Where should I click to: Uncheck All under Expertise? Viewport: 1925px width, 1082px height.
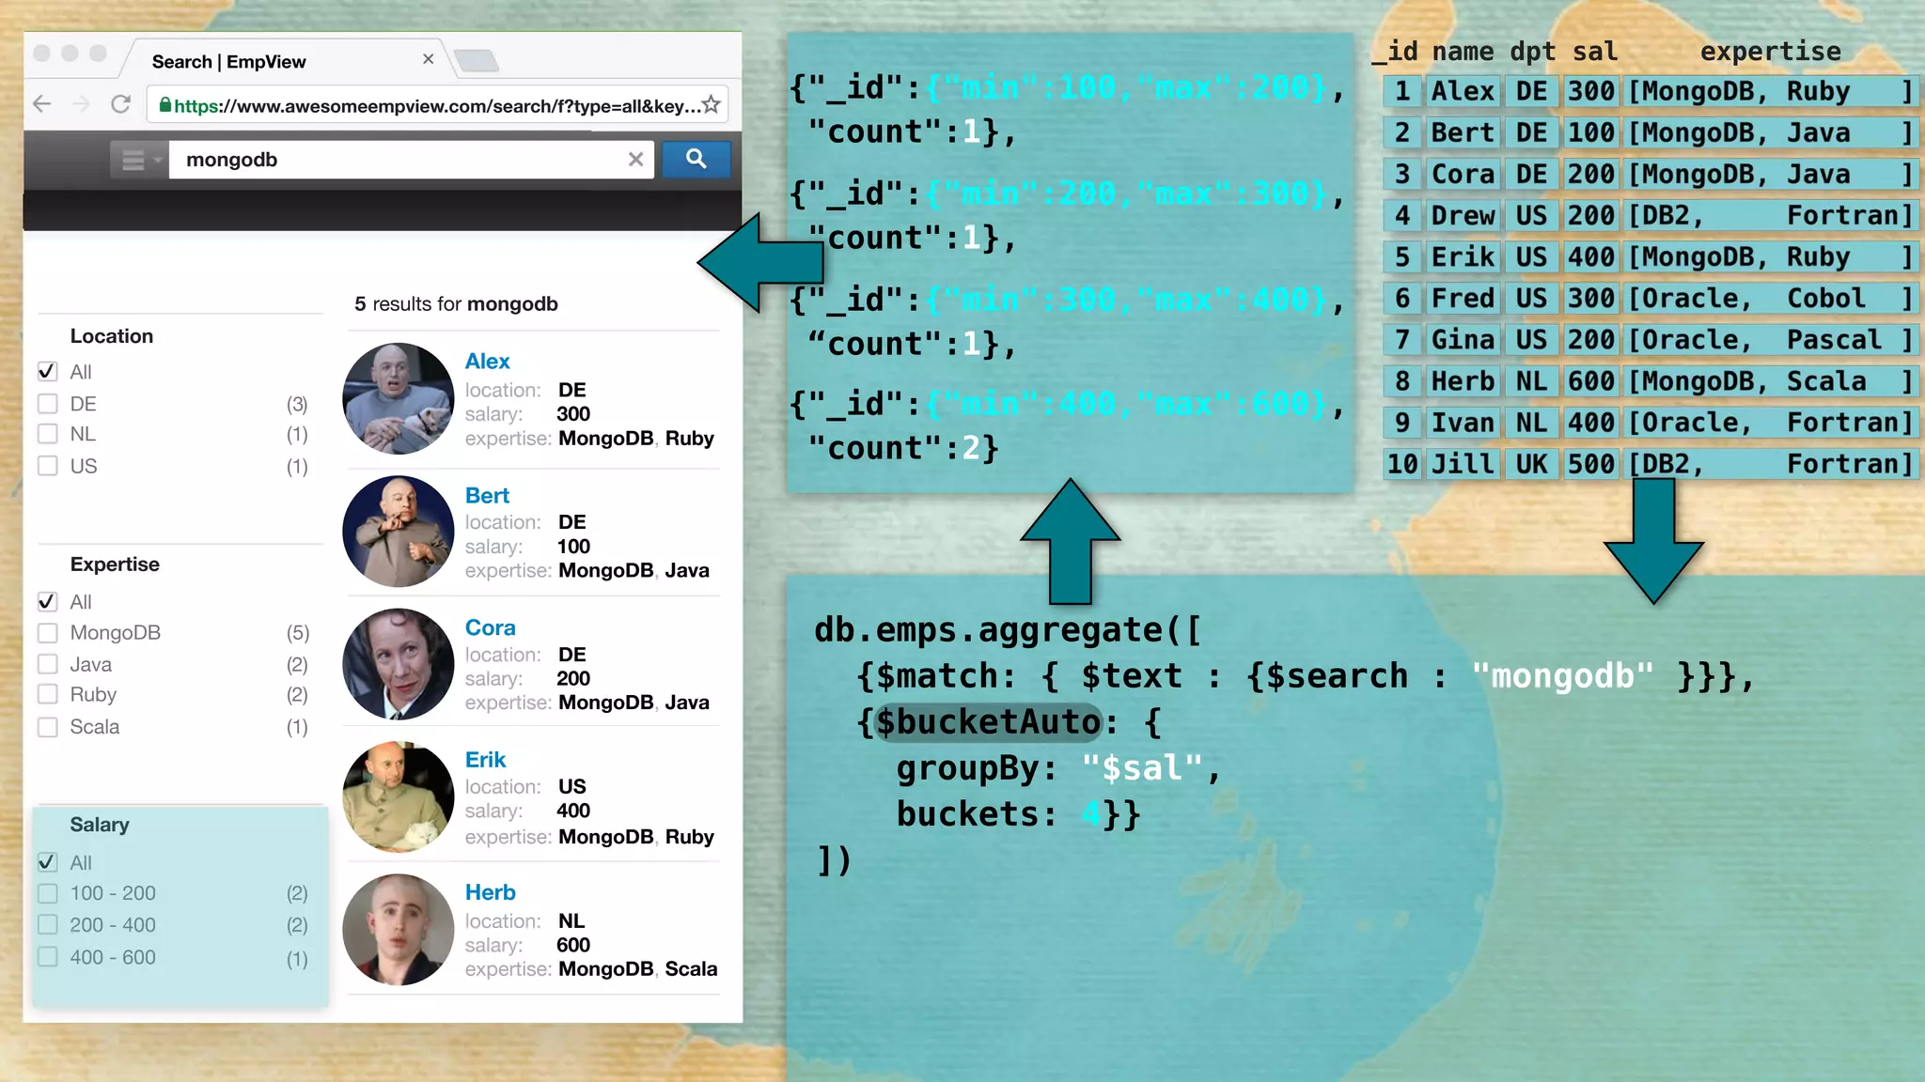click(48, 601)
